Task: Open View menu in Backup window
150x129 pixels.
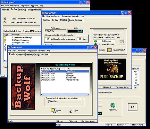Action: (48, 16)
